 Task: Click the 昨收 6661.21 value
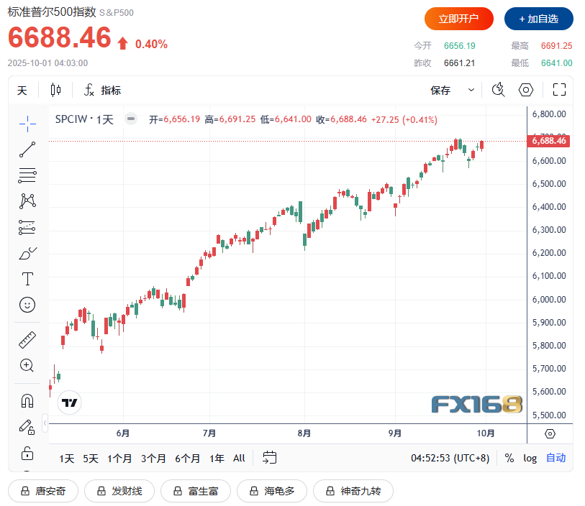pyautogui.click(x=460, y=63)
